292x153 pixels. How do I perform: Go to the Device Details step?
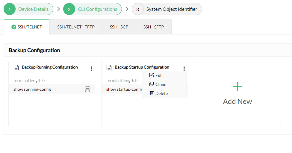(28, 9)
